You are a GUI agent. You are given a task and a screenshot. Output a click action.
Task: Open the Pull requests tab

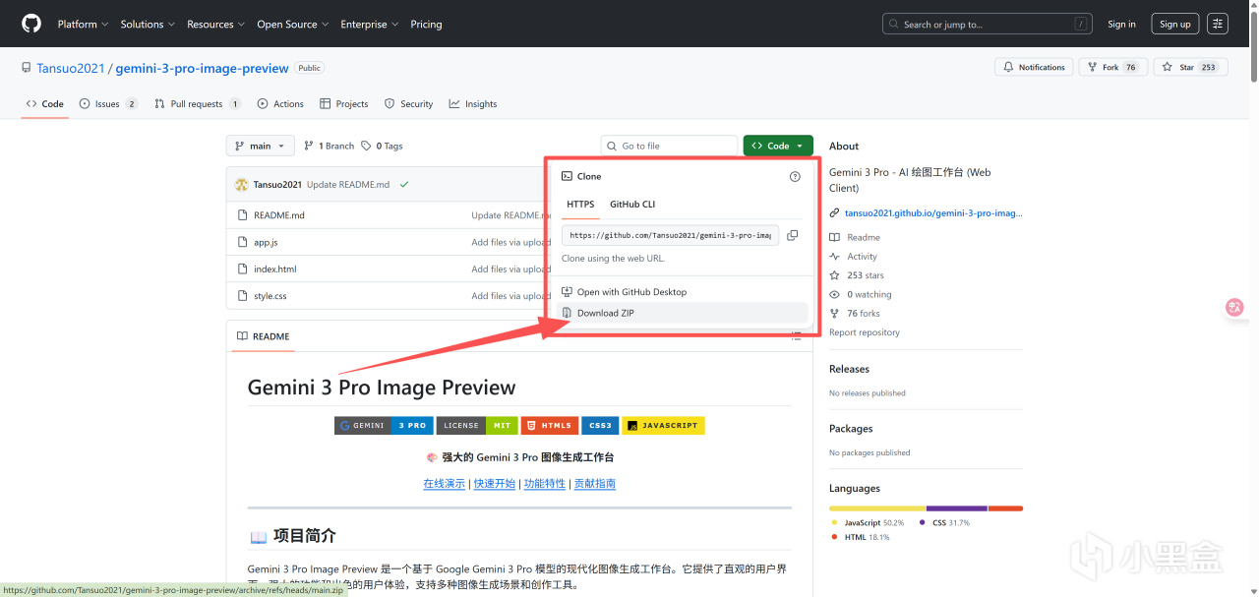click(x=198, y=103)
